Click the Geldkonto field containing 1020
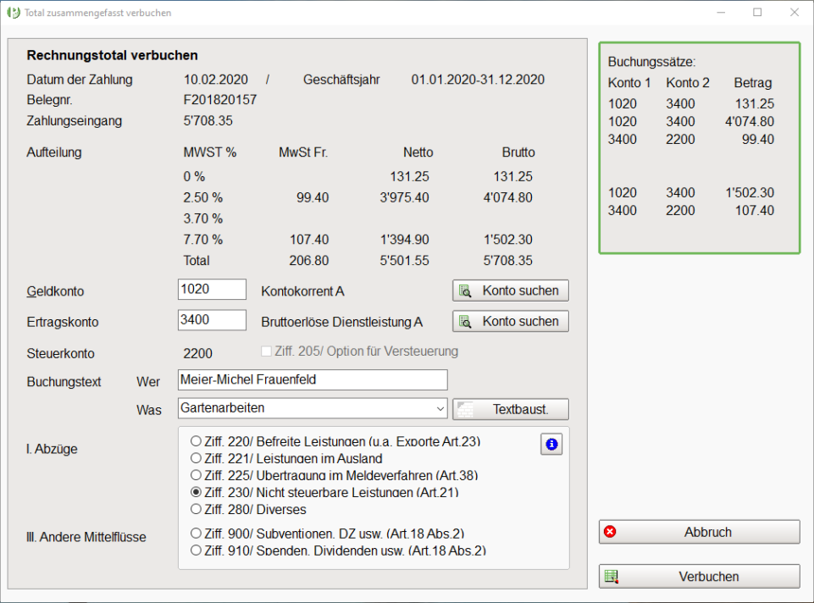The height and width of the screenshot is (603, 814). tap(212, 290)
